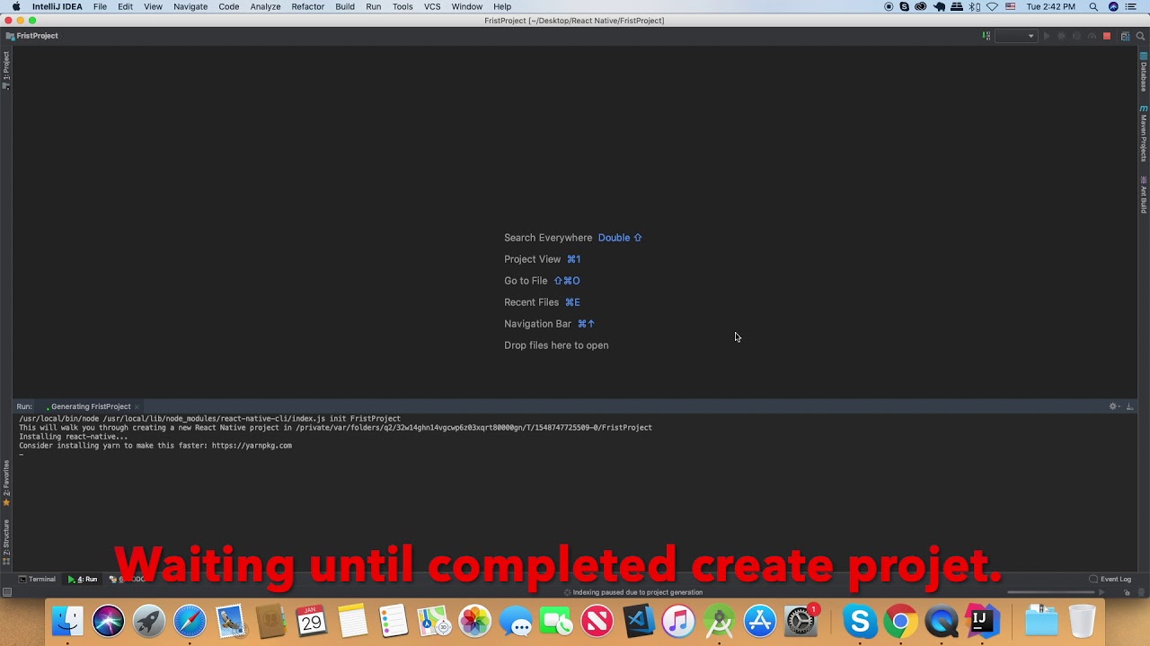This screenshot has height=646, width=1150.
Task: Open the 1: Project side panel
Action: [6, 70]
